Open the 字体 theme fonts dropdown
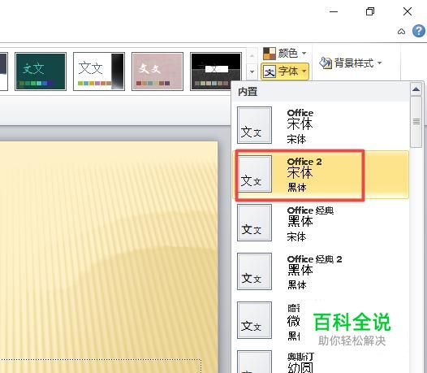Viewport: 427px width, 373px height. point(285,72)
